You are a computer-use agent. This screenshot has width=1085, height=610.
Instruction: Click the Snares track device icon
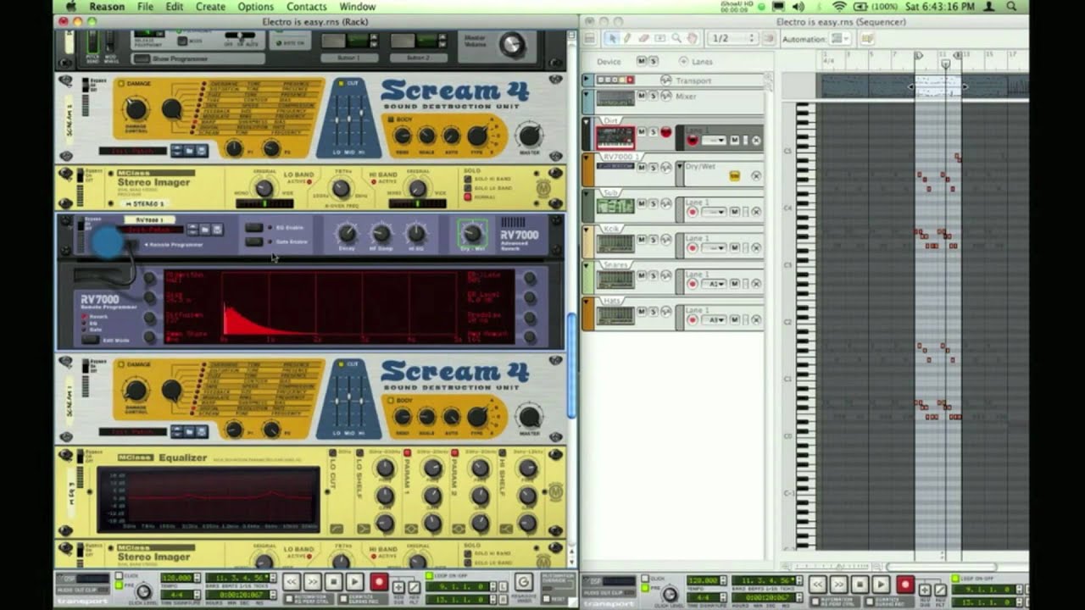point(615,280)
